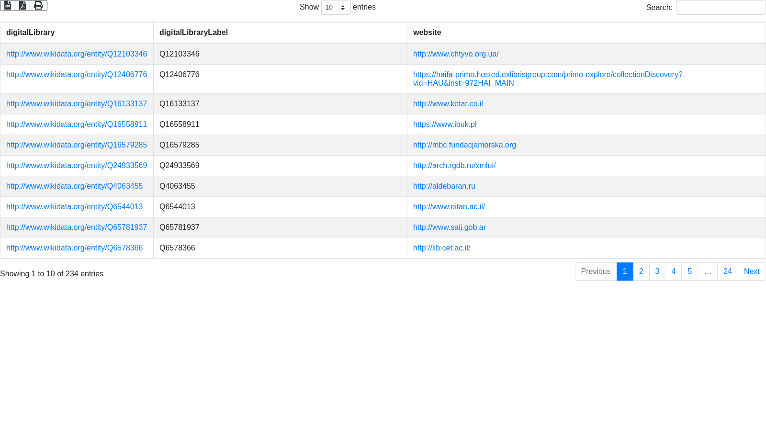Jump to page 24 of results

coord(727,272)
